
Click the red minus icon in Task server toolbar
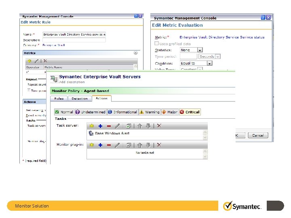coord(109,126)
